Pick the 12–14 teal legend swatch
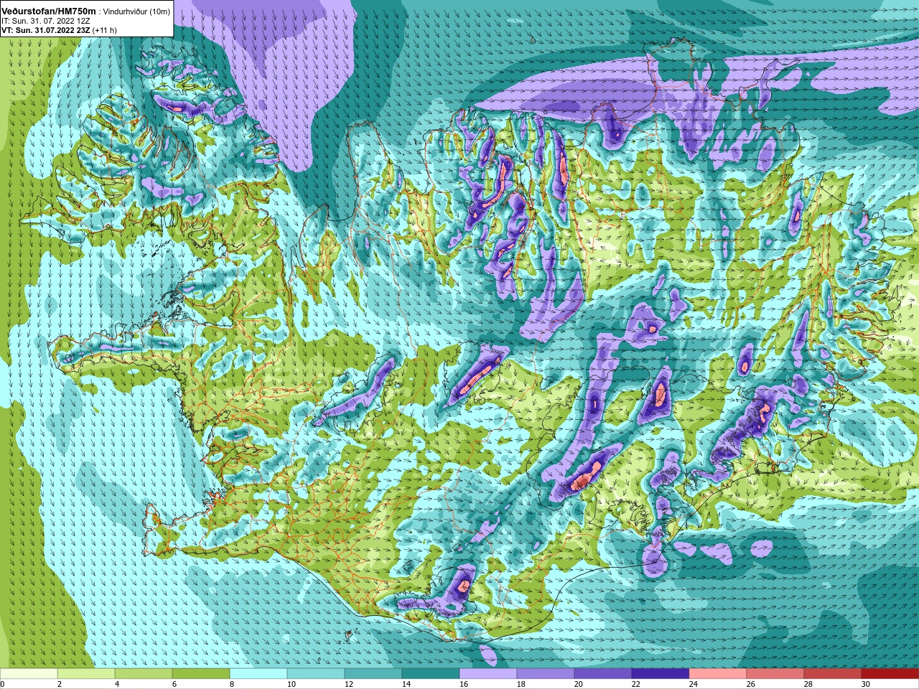919x689 pixels. pyautogui.click(x=373, y=673)
